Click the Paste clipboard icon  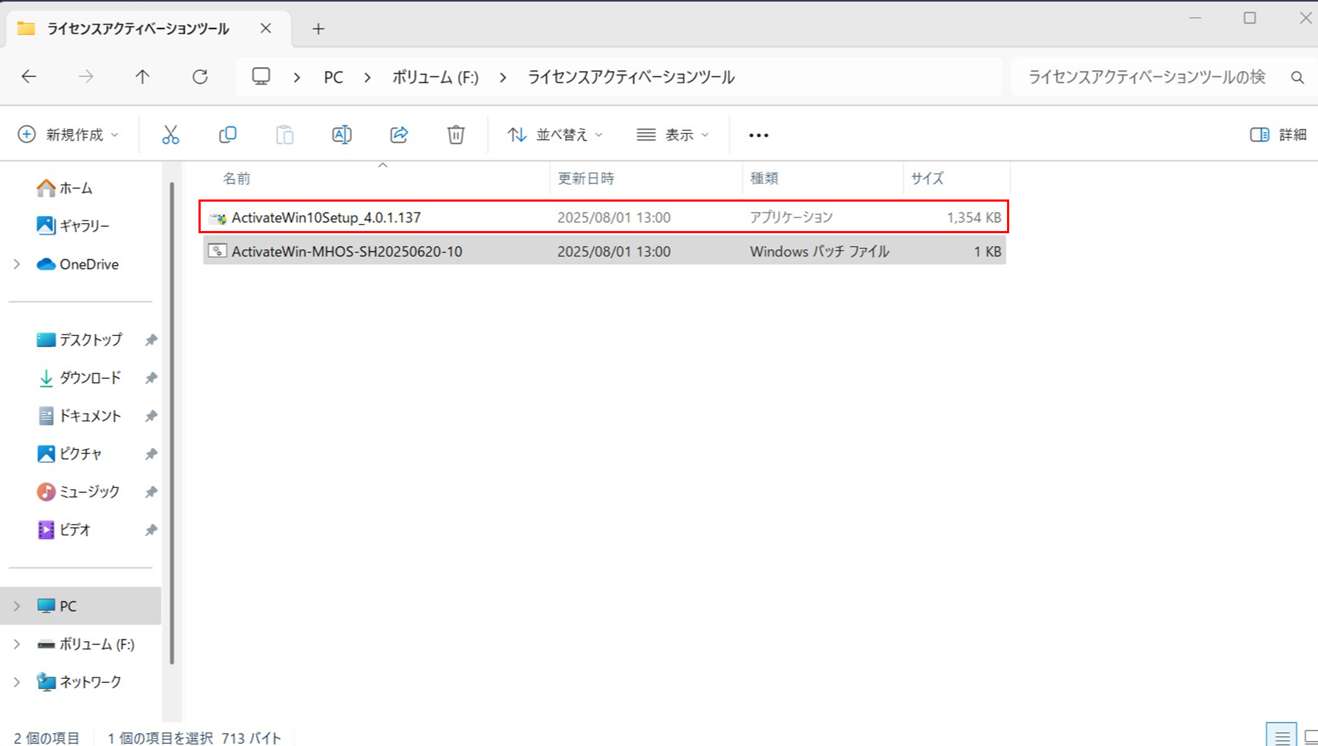click(x=285, y=135)
